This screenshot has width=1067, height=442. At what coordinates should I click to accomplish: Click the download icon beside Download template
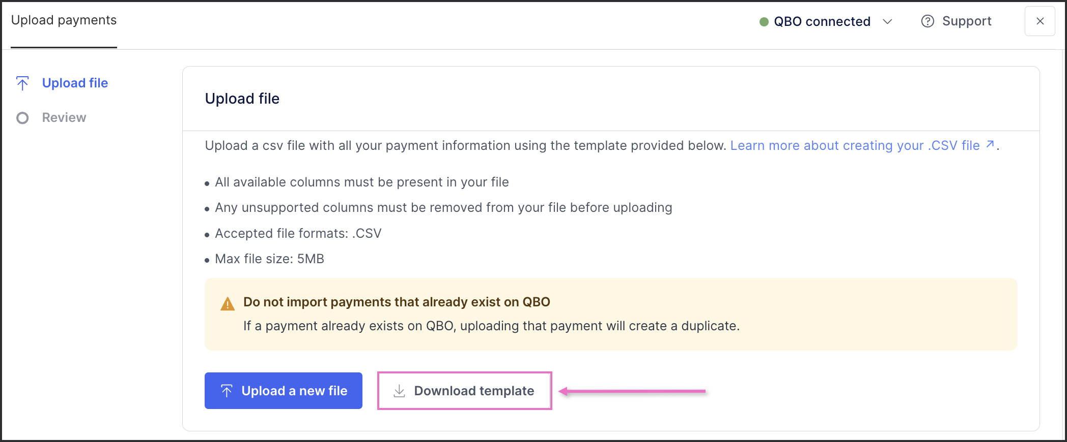coord(400,391)
